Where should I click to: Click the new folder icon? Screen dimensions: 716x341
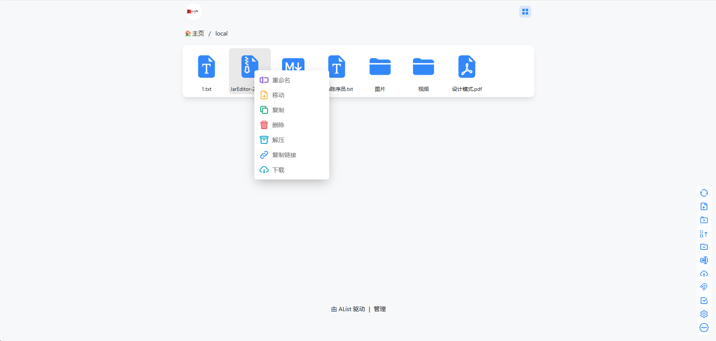point(704,220)
